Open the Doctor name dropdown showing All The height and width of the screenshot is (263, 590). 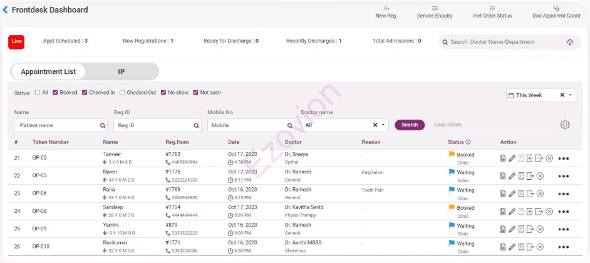click(384, 125)
